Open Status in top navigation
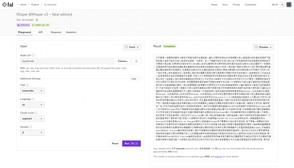The image size is (294, 168). [x=214, y=5]
